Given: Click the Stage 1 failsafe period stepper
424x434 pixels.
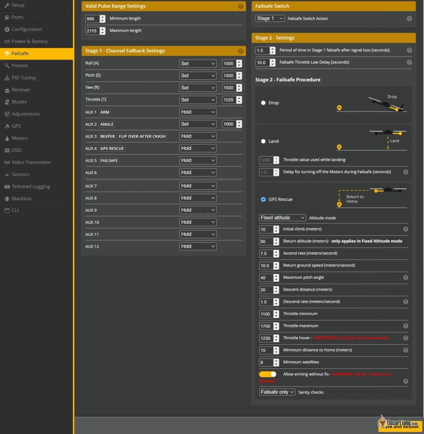Looking at the screenshot, I should coord(272,50).
